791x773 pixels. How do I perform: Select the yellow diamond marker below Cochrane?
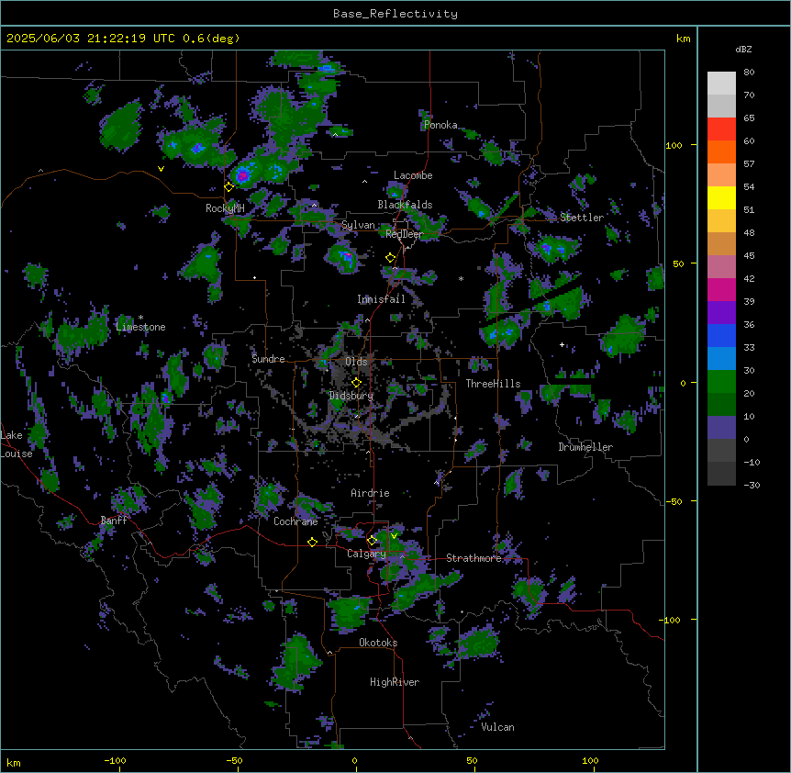pos(312,542)
